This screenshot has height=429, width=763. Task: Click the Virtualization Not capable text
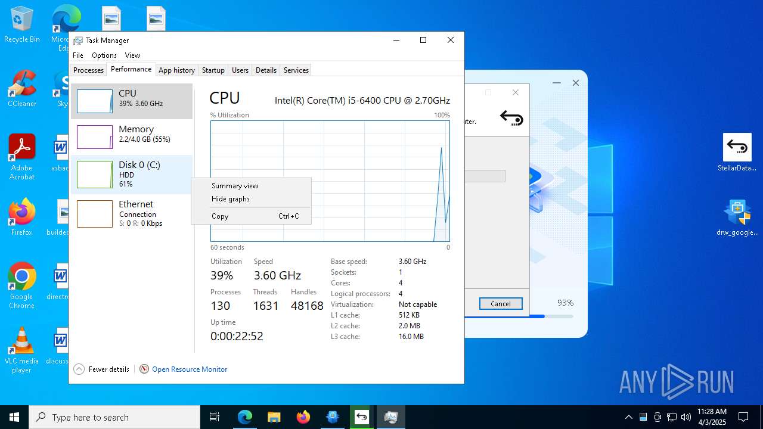pos(418,304)
